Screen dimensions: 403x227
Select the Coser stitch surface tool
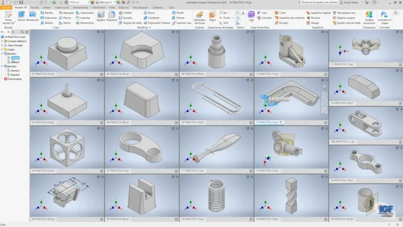click(280, 13)
